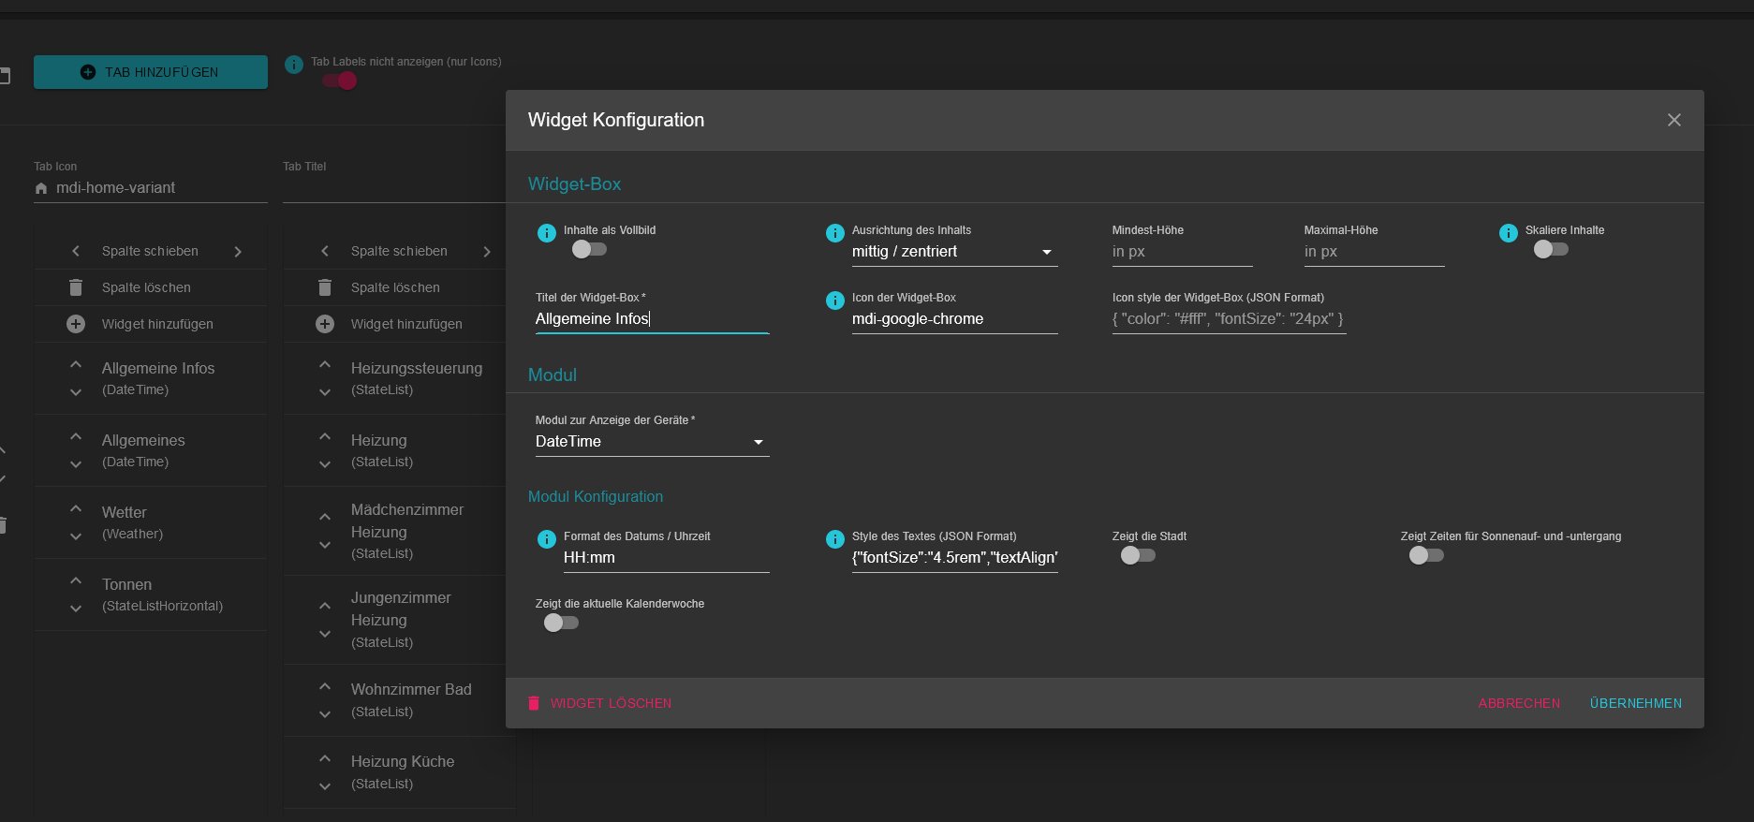Click the Icon der Widget-Box field
1754x822 pixels.
click(954, 319)
